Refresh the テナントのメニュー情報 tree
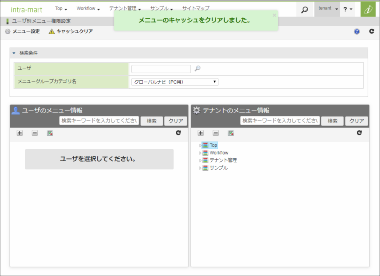 pyautogui.click(x=360, y=133)
